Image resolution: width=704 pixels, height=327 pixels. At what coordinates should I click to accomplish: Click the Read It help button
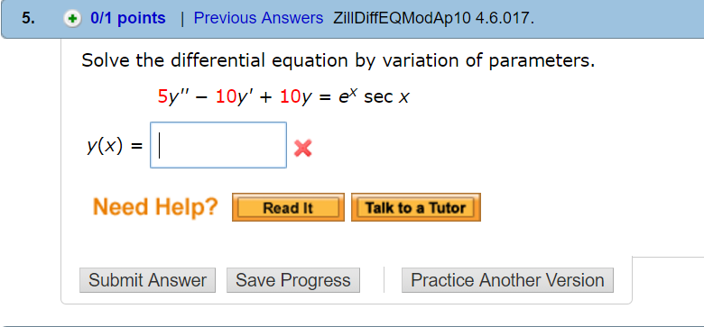point(288,207)
